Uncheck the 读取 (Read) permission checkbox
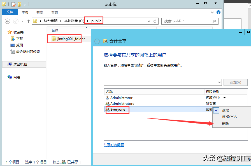Image resolution: width=251 pixels, height=166 pixels. coord(216,110)
